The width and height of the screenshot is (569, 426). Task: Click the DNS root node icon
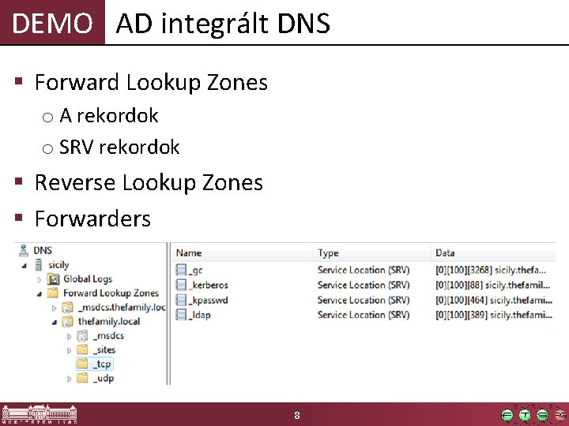24,250
